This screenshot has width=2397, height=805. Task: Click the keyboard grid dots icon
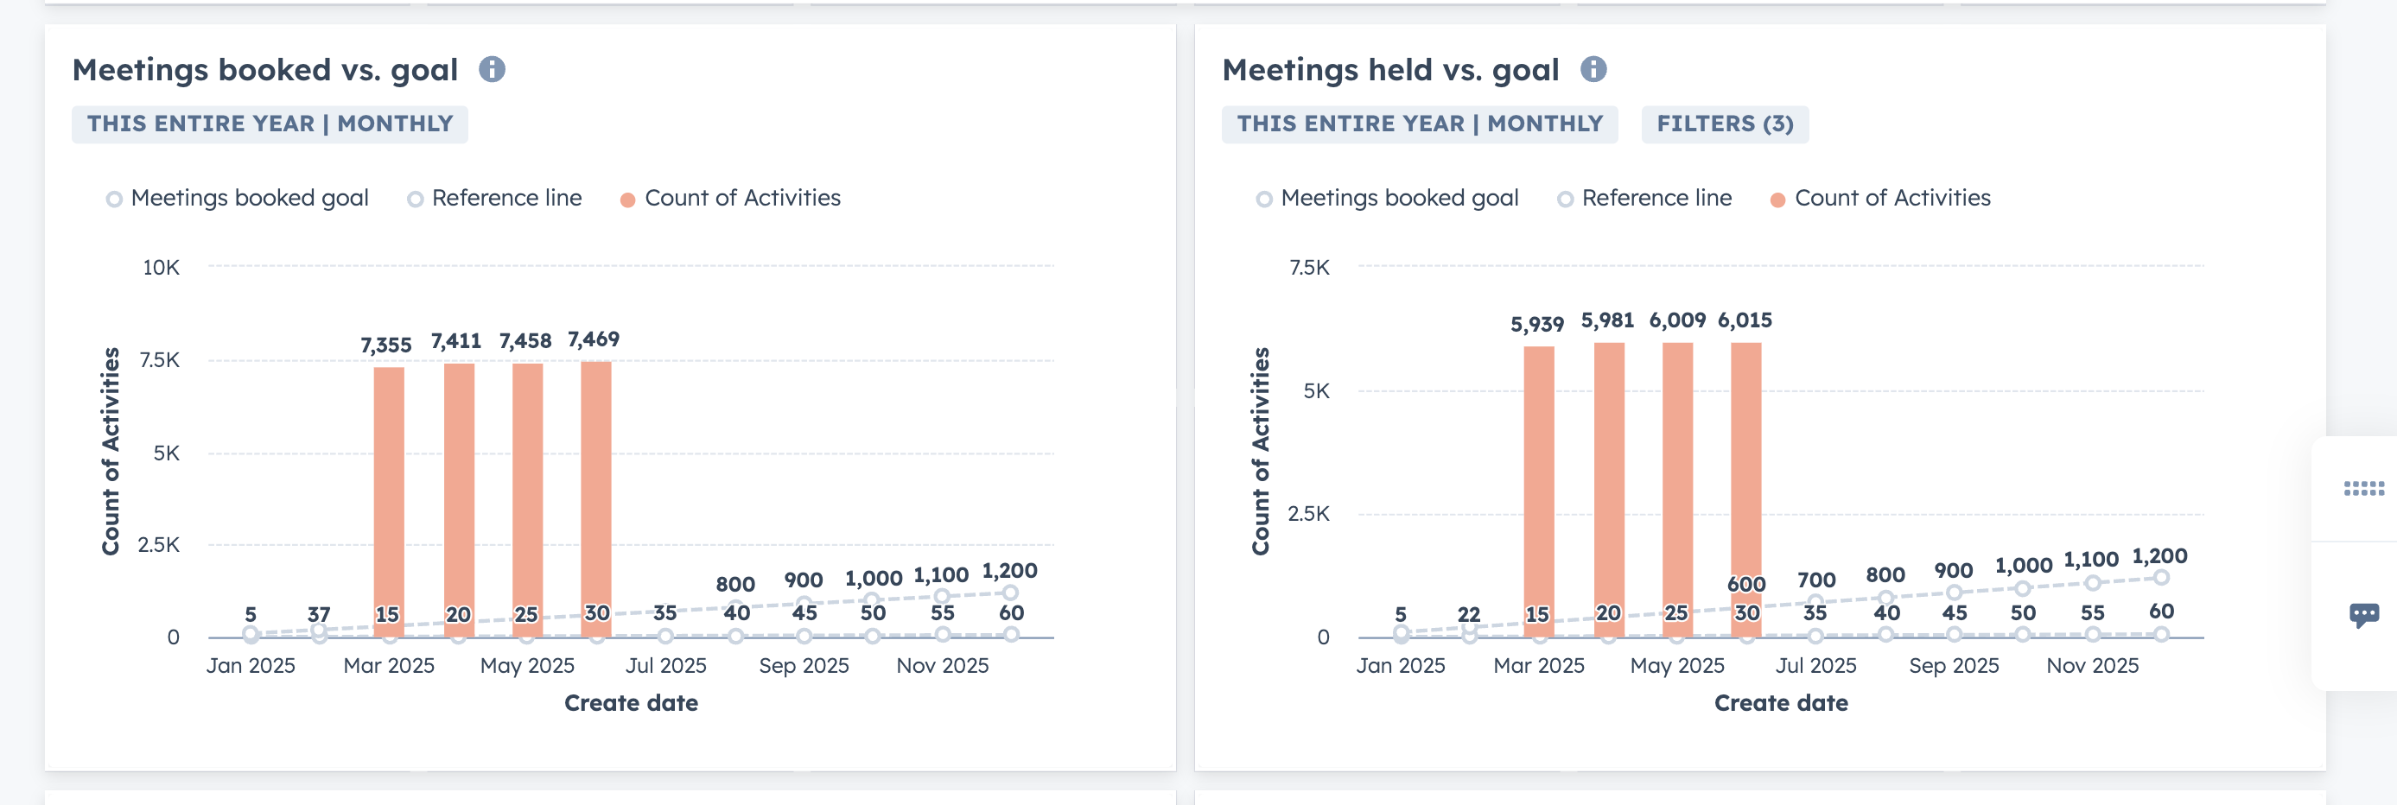pyautogui.click(x=2362, y=489)
